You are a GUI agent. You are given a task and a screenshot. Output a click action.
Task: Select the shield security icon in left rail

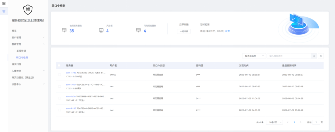pyautogui.click(x=4, y=11)
